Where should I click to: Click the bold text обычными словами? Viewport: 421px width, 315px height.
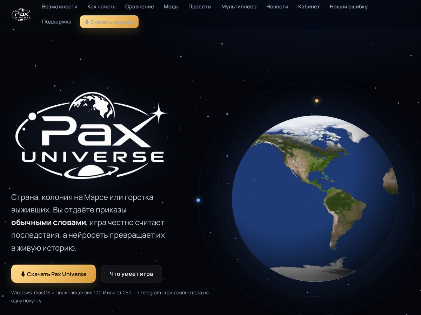48,222
